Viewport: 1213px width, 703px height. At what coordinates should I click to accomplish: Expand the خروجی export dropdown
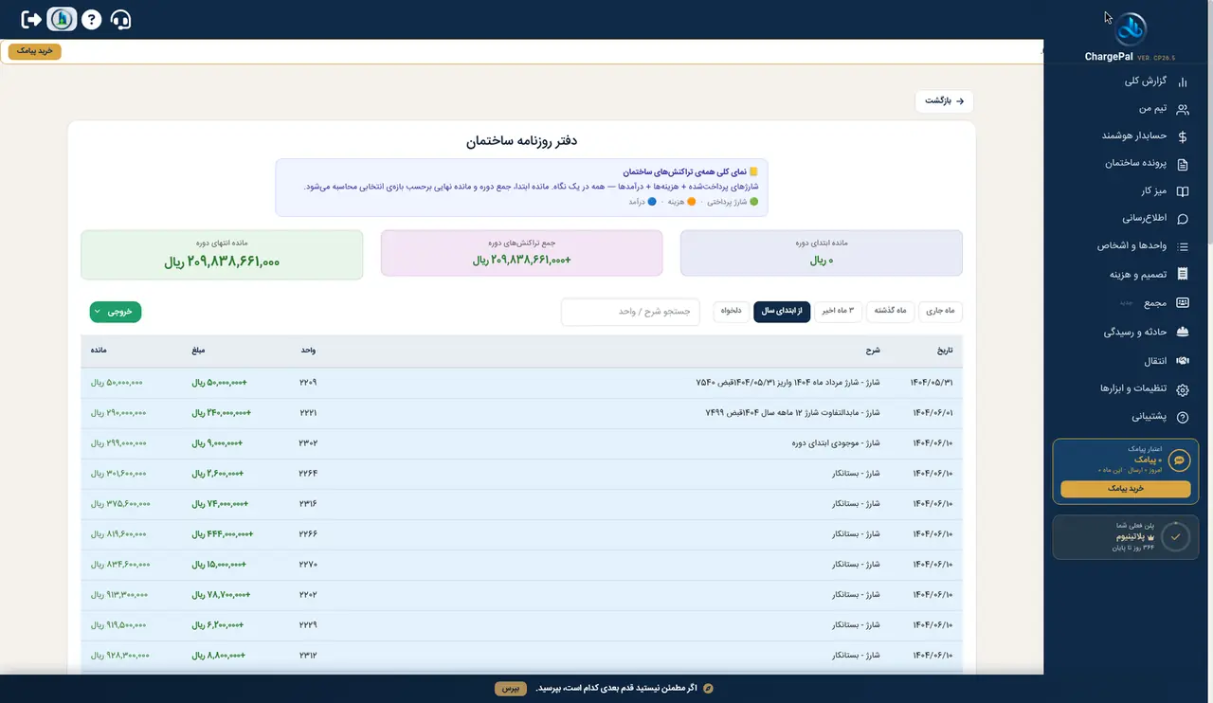click(116, 311)
